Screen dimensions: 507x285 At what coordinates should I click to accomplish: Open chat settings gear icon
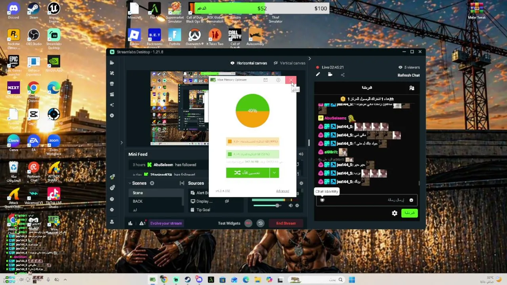pos(395,213)
